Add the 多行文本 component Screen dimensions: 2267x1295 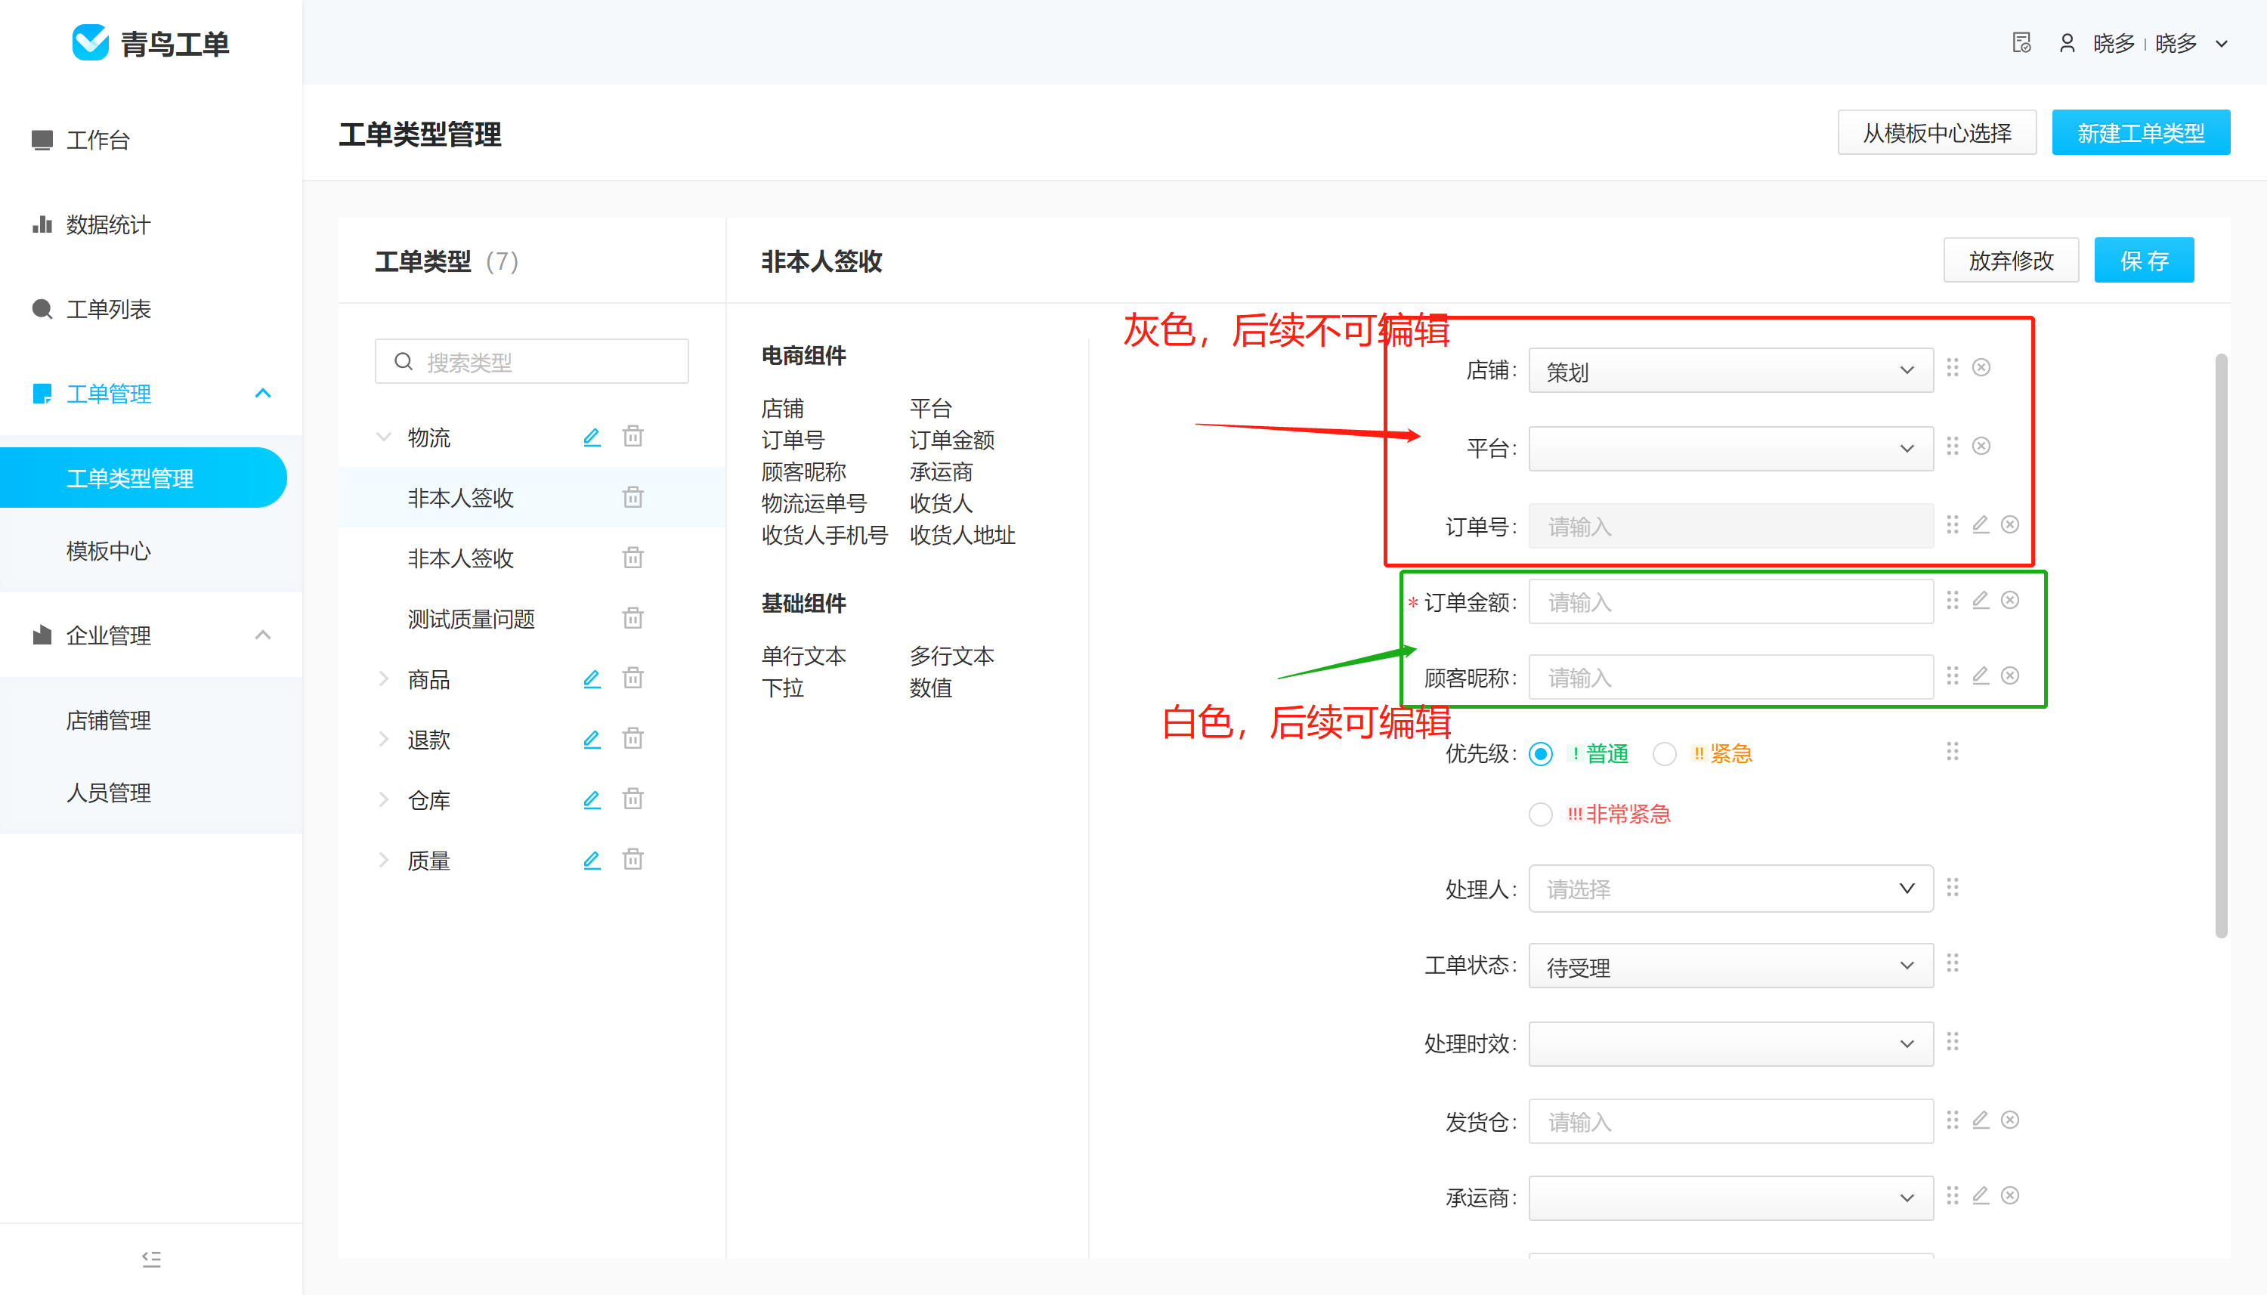[951, 657]
